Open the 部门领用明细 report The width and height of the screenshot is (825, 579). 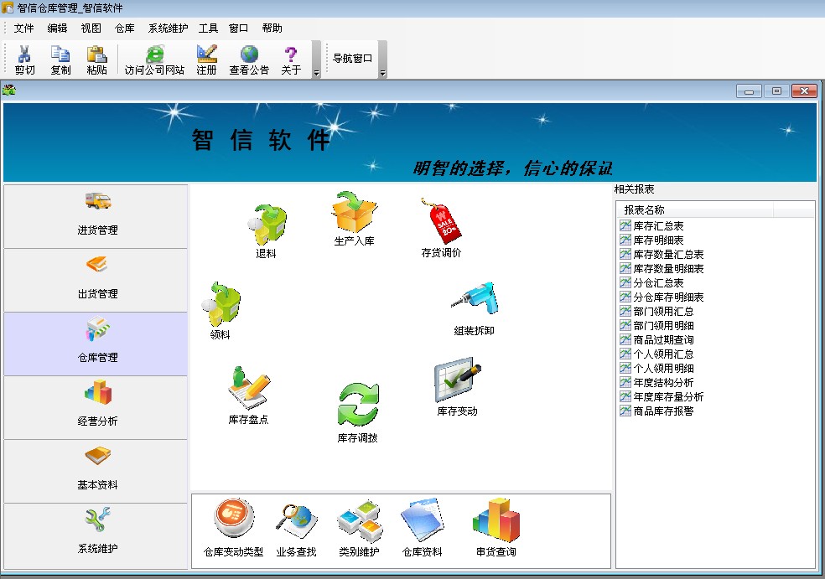coord(656,325)
